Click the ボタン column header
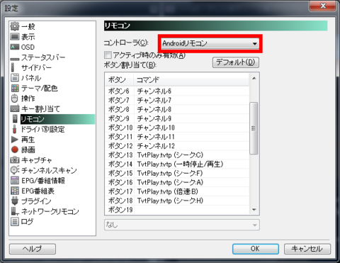 120,79
